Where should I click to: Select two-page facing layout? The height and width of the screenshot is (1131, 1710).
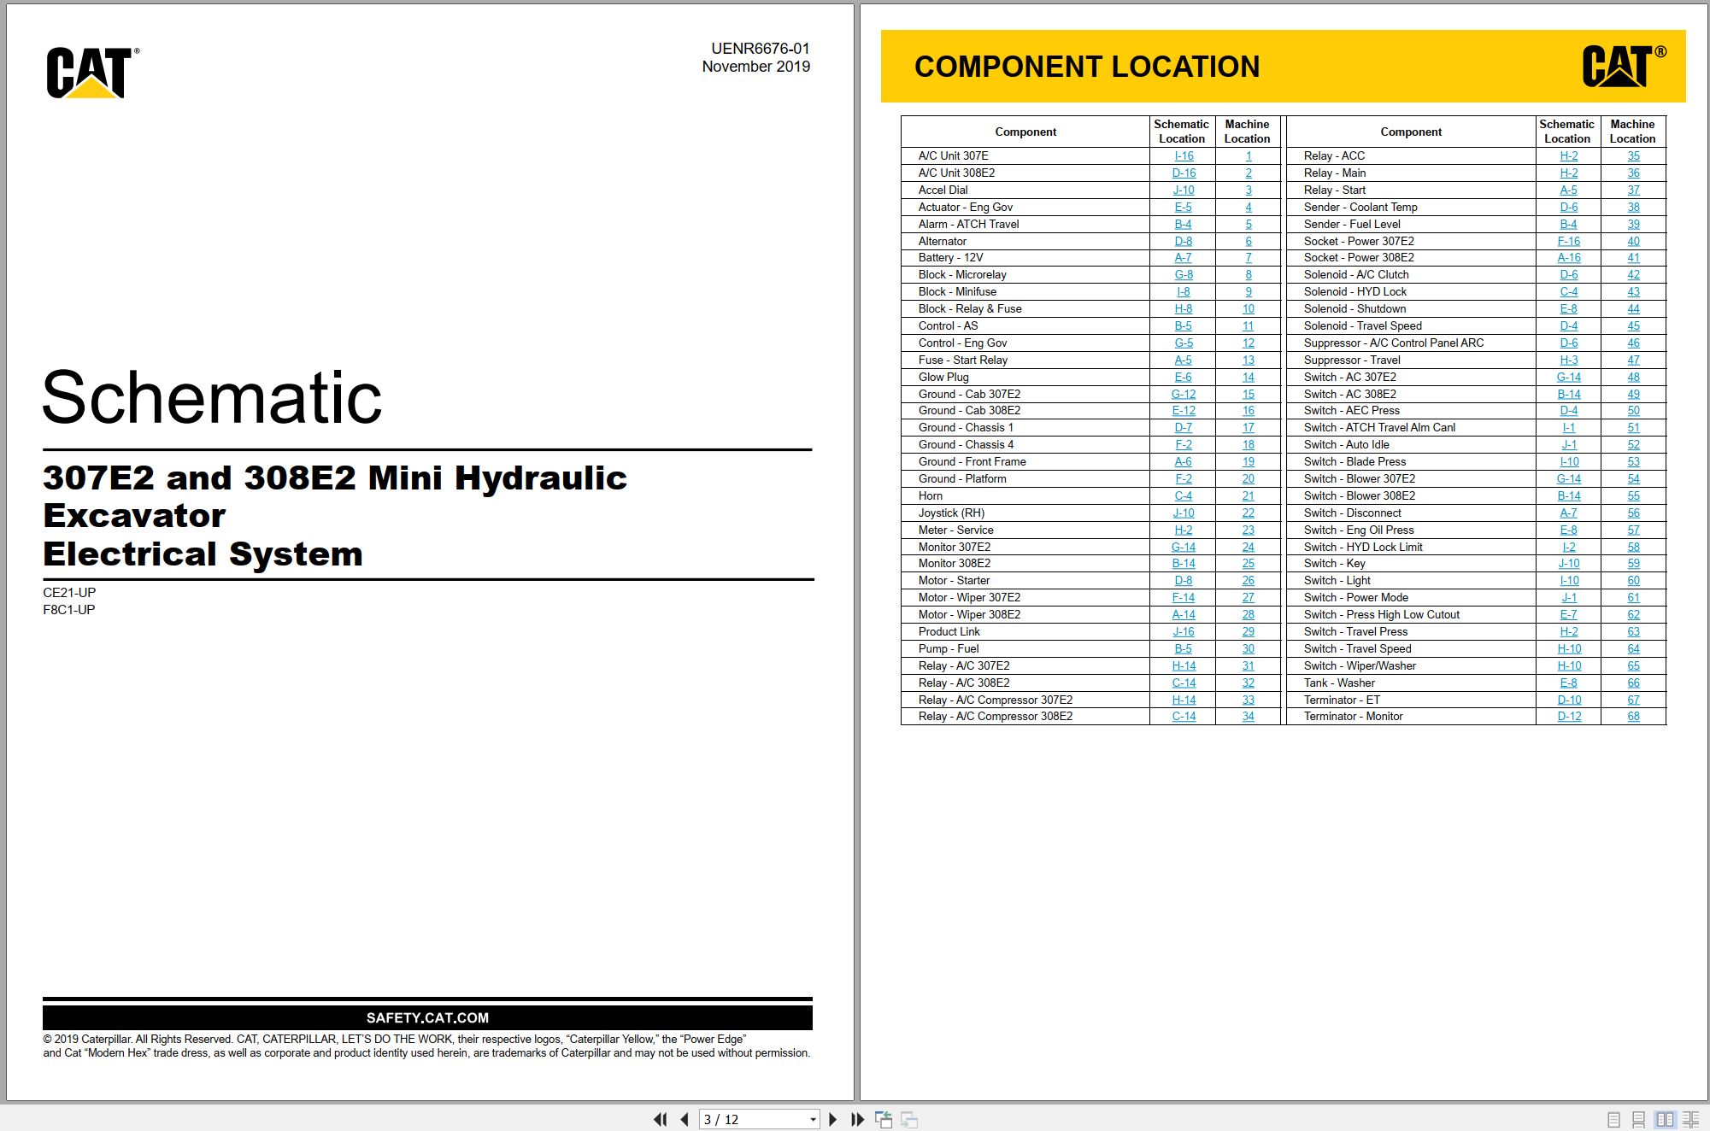pos(1665,1119)
